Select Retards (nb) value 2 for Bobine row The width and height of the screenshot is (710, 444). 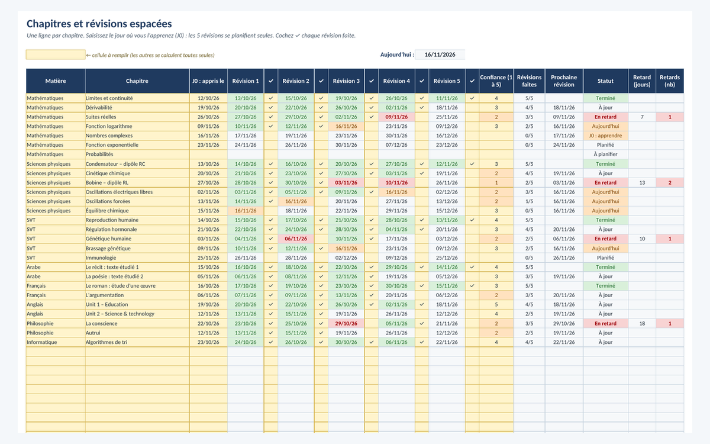[x=670, y=183]
